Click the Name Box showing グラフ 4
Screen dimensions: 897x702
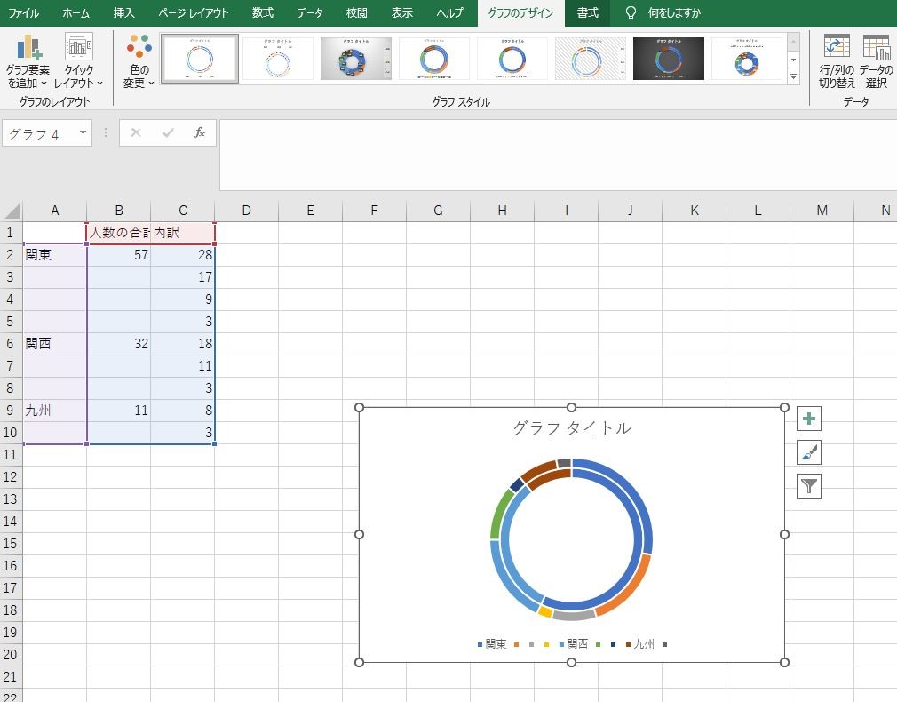tap(39, 133)
